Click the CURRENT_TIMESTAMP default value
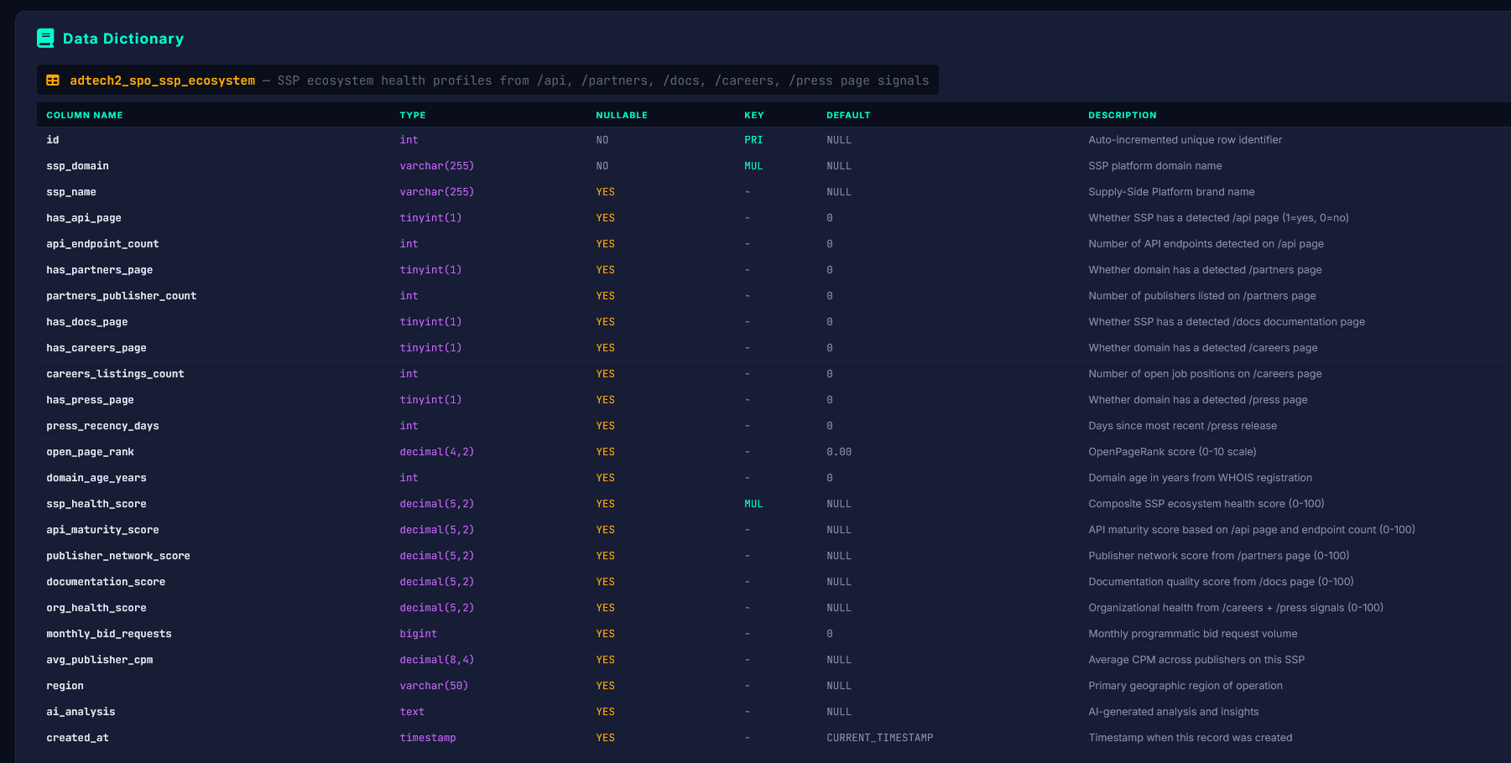The height and width of the screenshot is (763, 1511). [879, 738]
